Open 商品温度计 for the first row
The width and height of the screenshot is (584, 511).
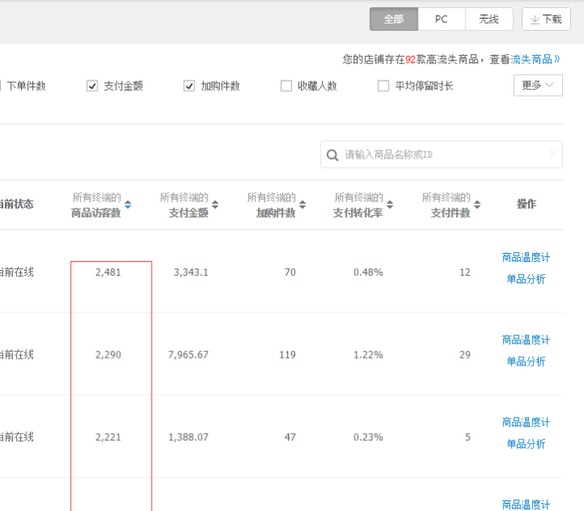pos(526,258)
